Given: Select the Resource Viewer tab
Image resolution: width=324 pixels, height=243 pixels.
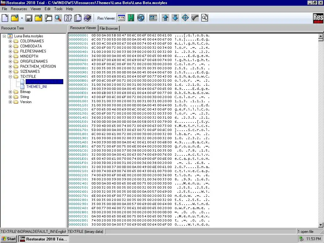Looking at the screenshot, I should pos(83,28).
